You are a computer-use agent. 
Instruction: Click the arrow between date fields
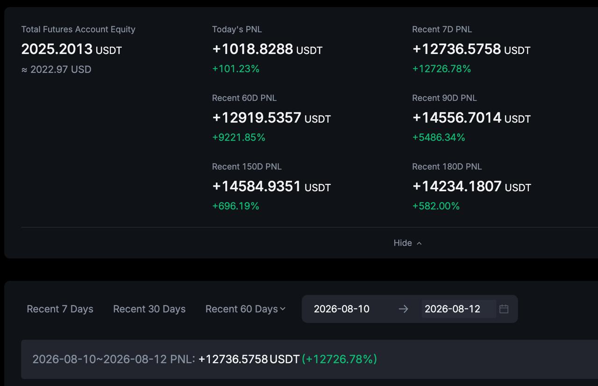tap(403, 309)
